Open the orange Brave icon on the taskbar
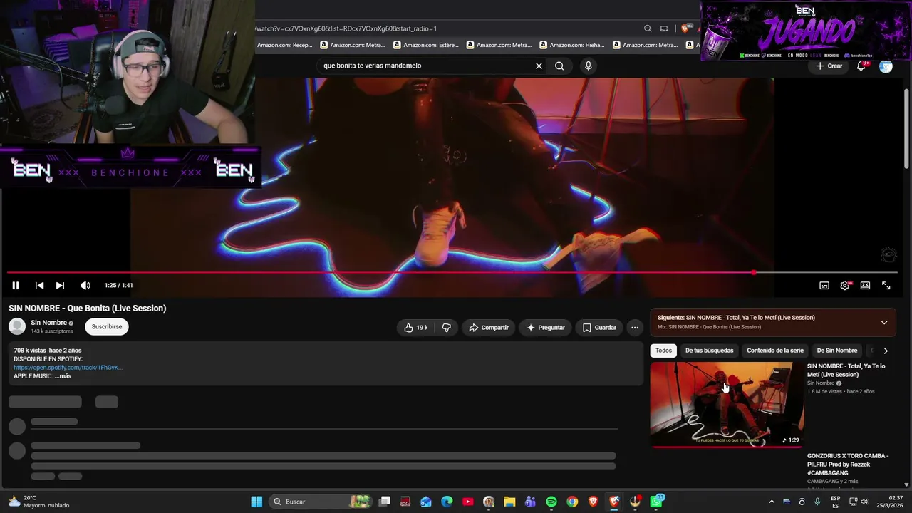The image size is (912, 513). [x=594, y=502]
